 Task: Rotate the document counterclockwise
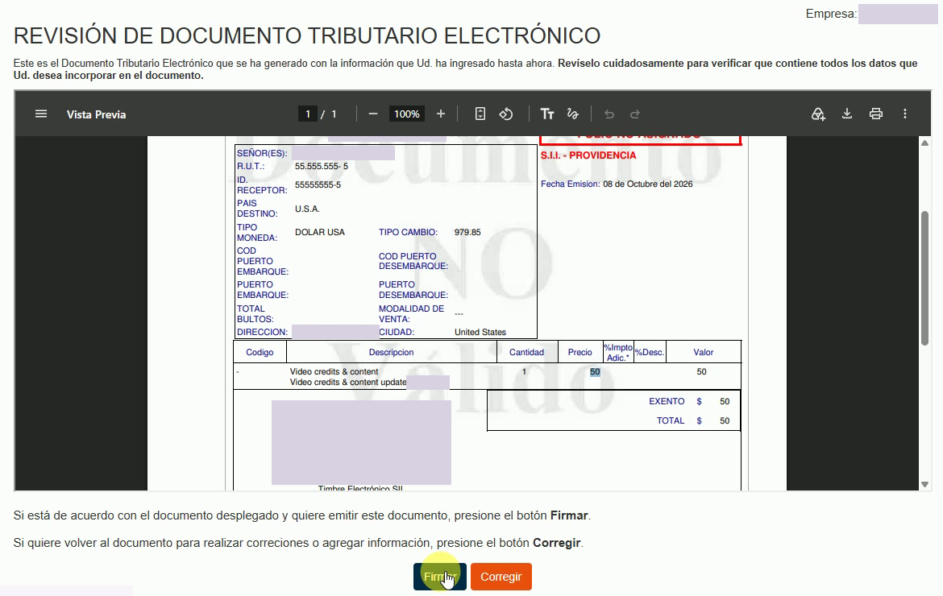[x=506, y=114]
